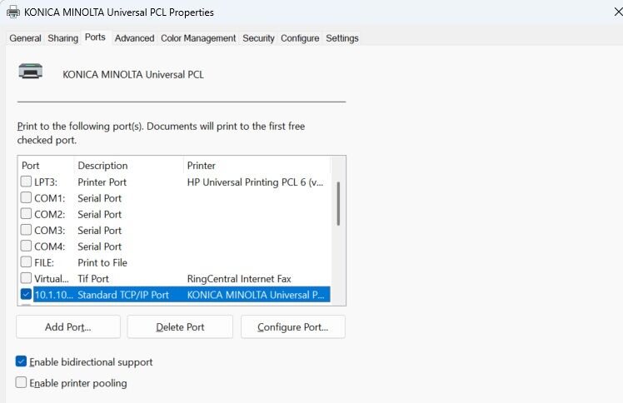This screenshot has height=403, width=623.
Task: Click the title bar printer icon
Action: pyautogui.click(x=11, y=12)
